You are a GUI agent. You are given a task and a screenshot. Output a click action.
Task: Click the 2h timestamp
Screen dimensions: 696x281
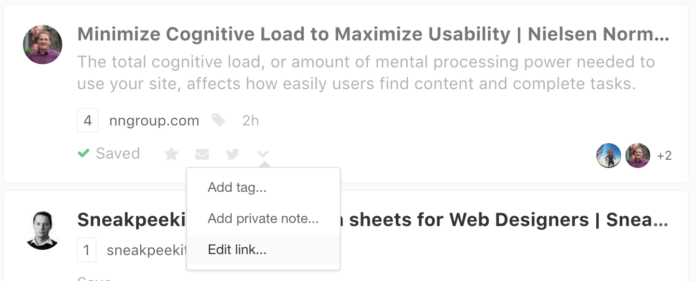click(250, 121)
